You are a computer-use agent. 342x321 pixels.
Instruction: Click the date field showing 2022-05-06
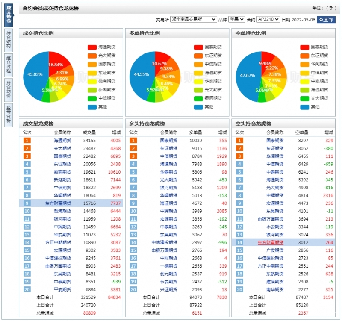pyautogui.click(x=303, y=20)
